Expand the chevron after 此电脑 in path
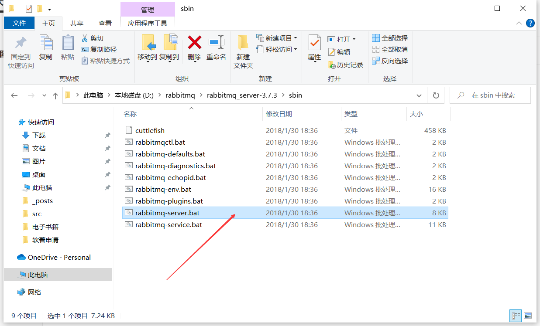Image resolution: width=540 pixels, height=326 pixels. (x=109, y=95)
